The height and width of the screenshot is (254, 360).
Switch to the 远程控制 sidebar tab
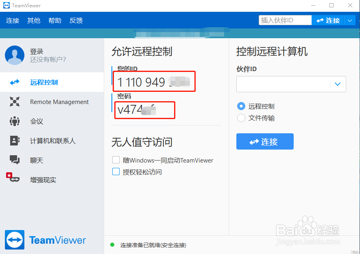coord(52,82)
